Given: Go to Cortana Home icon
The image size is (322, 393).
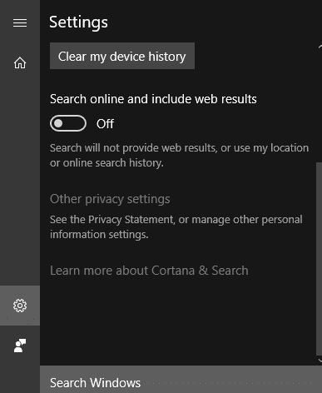Looking at the screenshot, I should pos(20,62).
